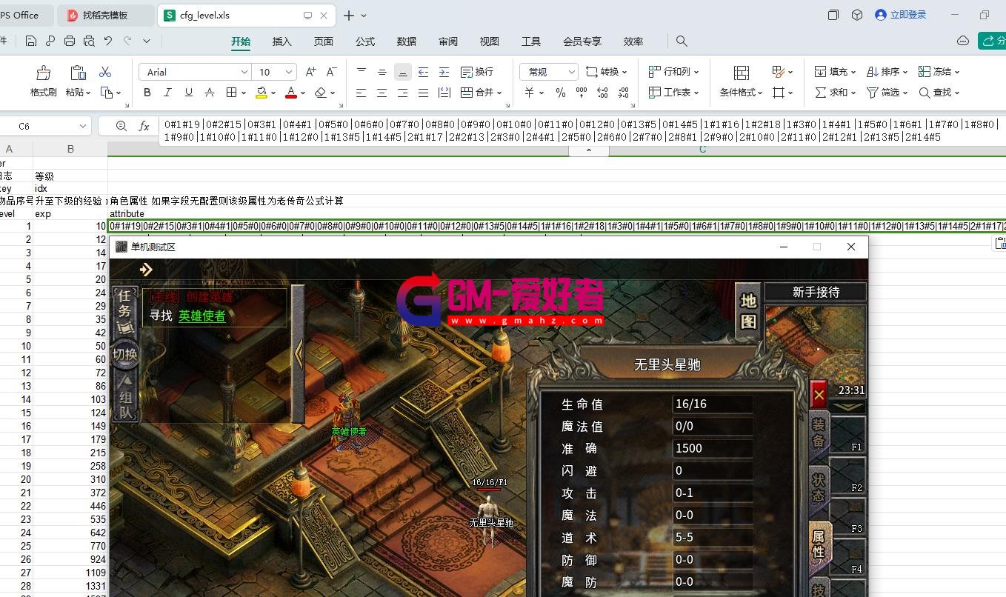1006x597 pixels.
Task: Apply the red font color
Action: coord(291,93)
